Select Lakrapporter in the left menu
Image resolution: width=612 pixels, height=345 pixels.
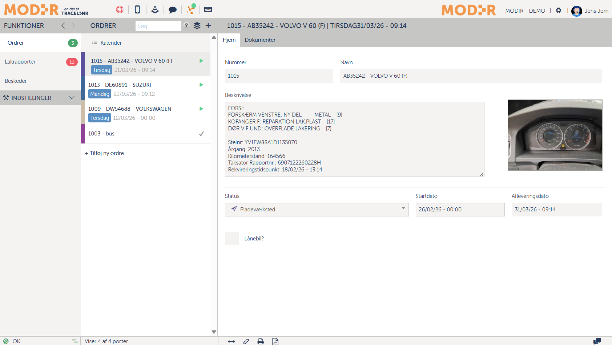(20, 62)
